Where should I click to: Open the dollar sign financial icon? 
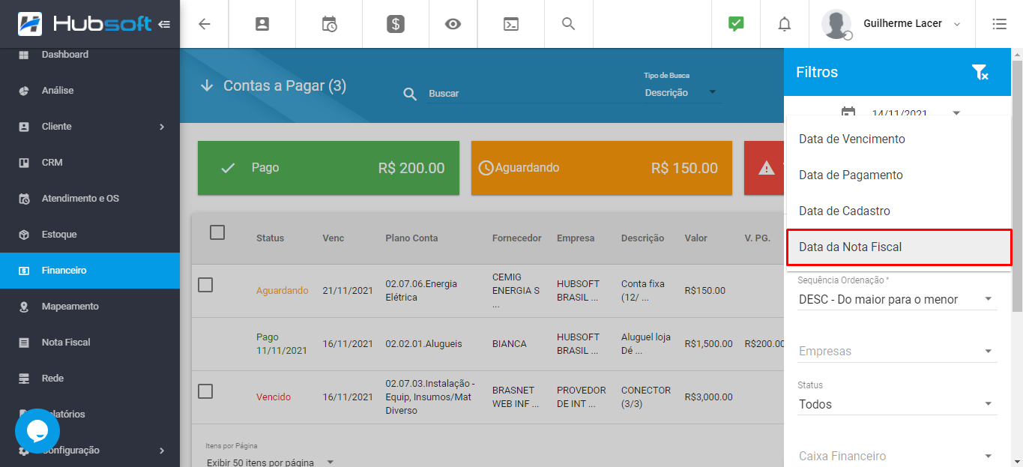pyautogui.click(x=396, y=24)
